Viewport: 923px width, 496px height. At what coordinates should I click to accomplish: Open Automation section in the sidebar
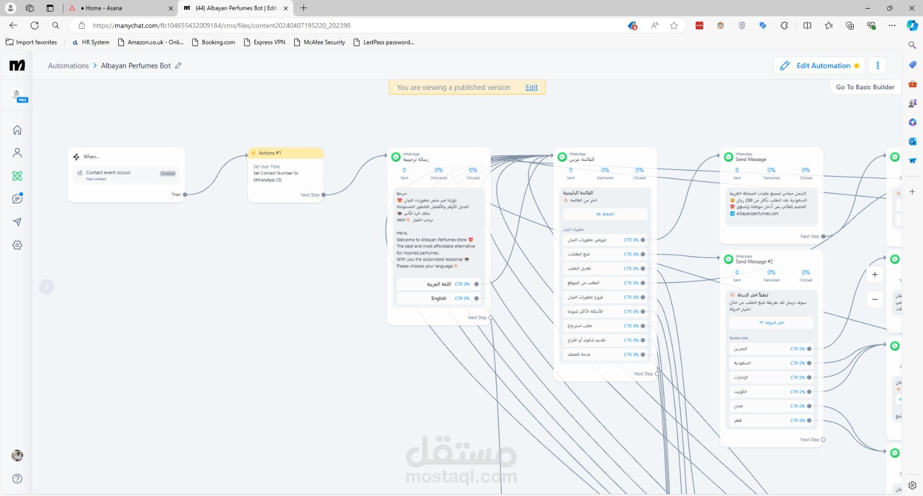[17, 176]
